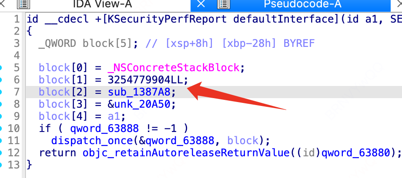Toggle breakpoint dot on line 7
402x178 pixels.
pos(1,92)
